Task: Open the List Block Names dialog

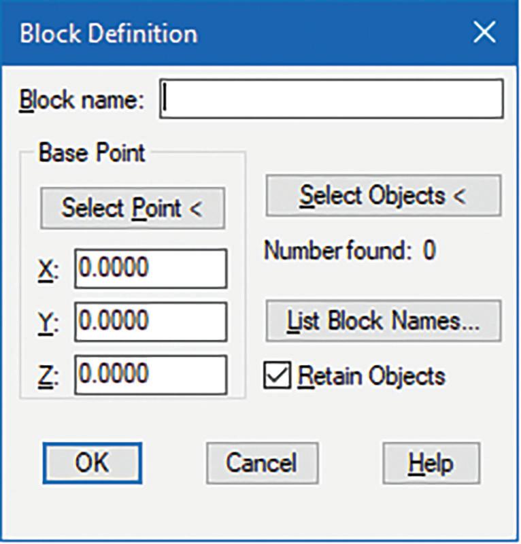Action: click(x=383, y=321)
